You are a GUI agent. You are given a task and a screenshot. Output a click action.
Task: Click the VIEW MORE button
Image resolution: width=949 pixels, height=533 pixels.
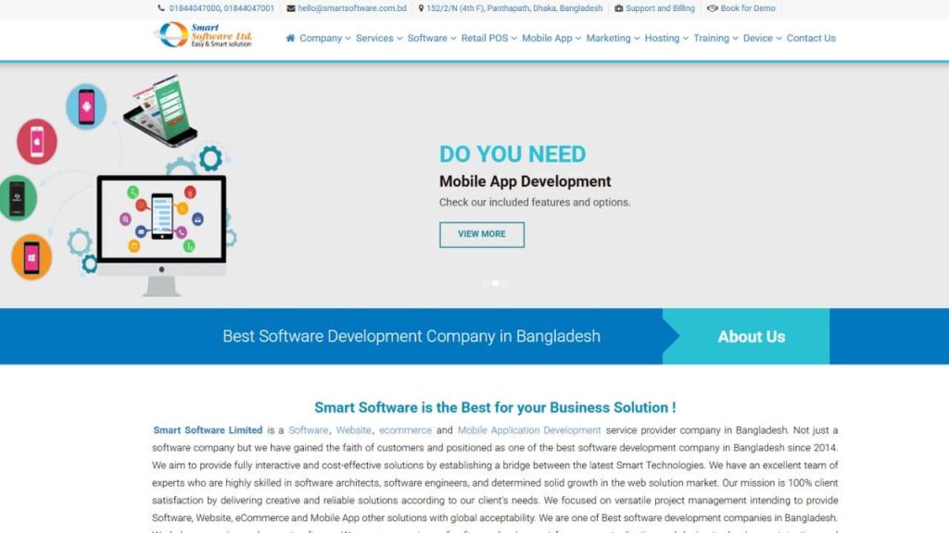tap(482, 234)
